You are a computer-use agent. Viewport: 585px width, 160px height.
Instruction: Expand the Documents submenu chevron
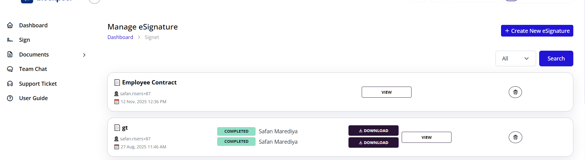pos(84,55)
